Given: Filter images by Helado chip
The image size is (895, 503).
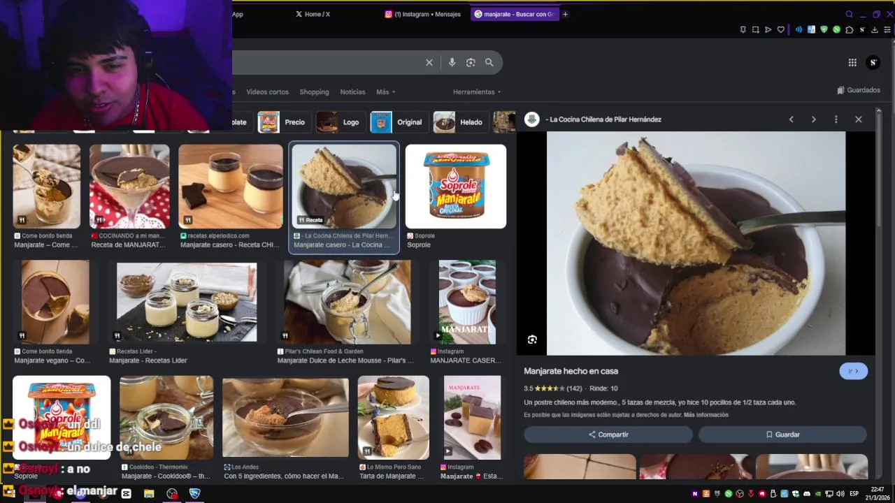Looking at the screenshot, I should [x=459, y=122].
